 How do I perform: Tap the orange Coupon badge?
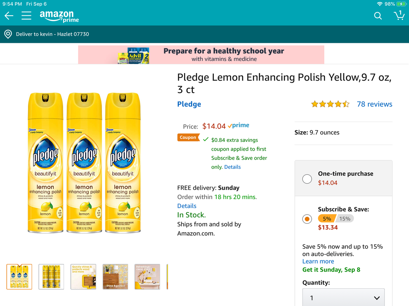pos(188,137)
